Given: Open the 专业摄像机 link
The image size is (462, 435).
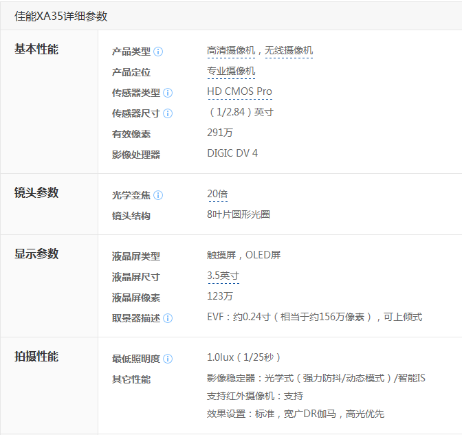Looking at the screenshot, I should (231, 71).
